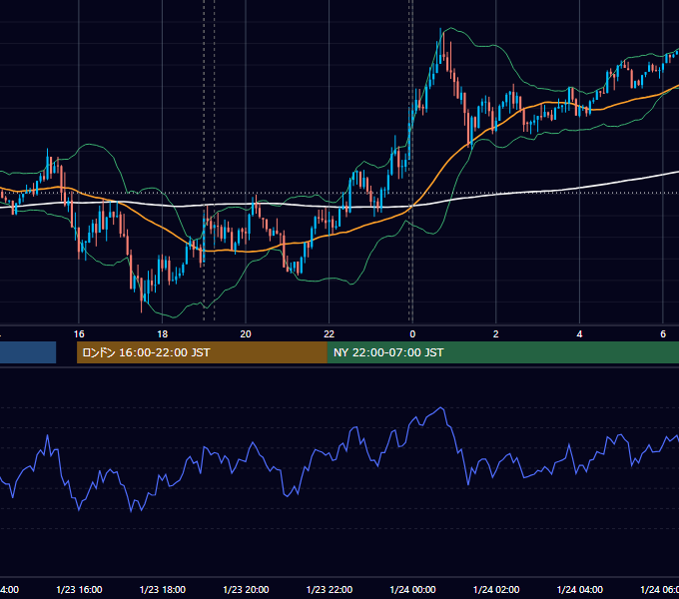Click the 1/24 00:00 date label
This screenshot has height=599, width=679.
point(412,589)
